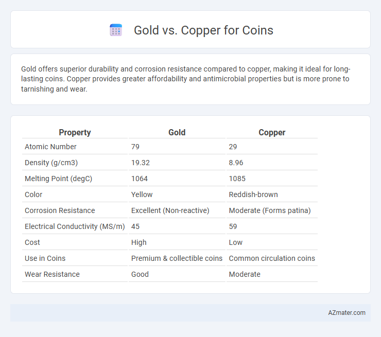Click the 'Low' cost cell
Screen dimensions: 381x337
point(236,242)
